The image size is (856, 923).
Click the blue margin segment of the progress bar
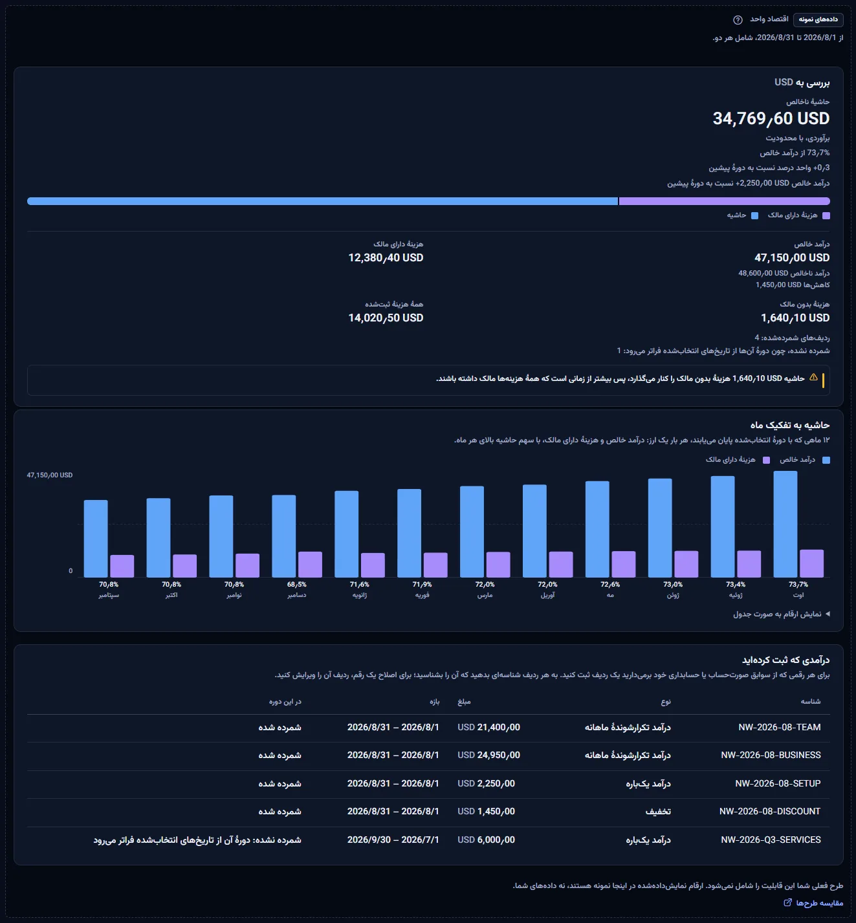click(x=322, y=201)
